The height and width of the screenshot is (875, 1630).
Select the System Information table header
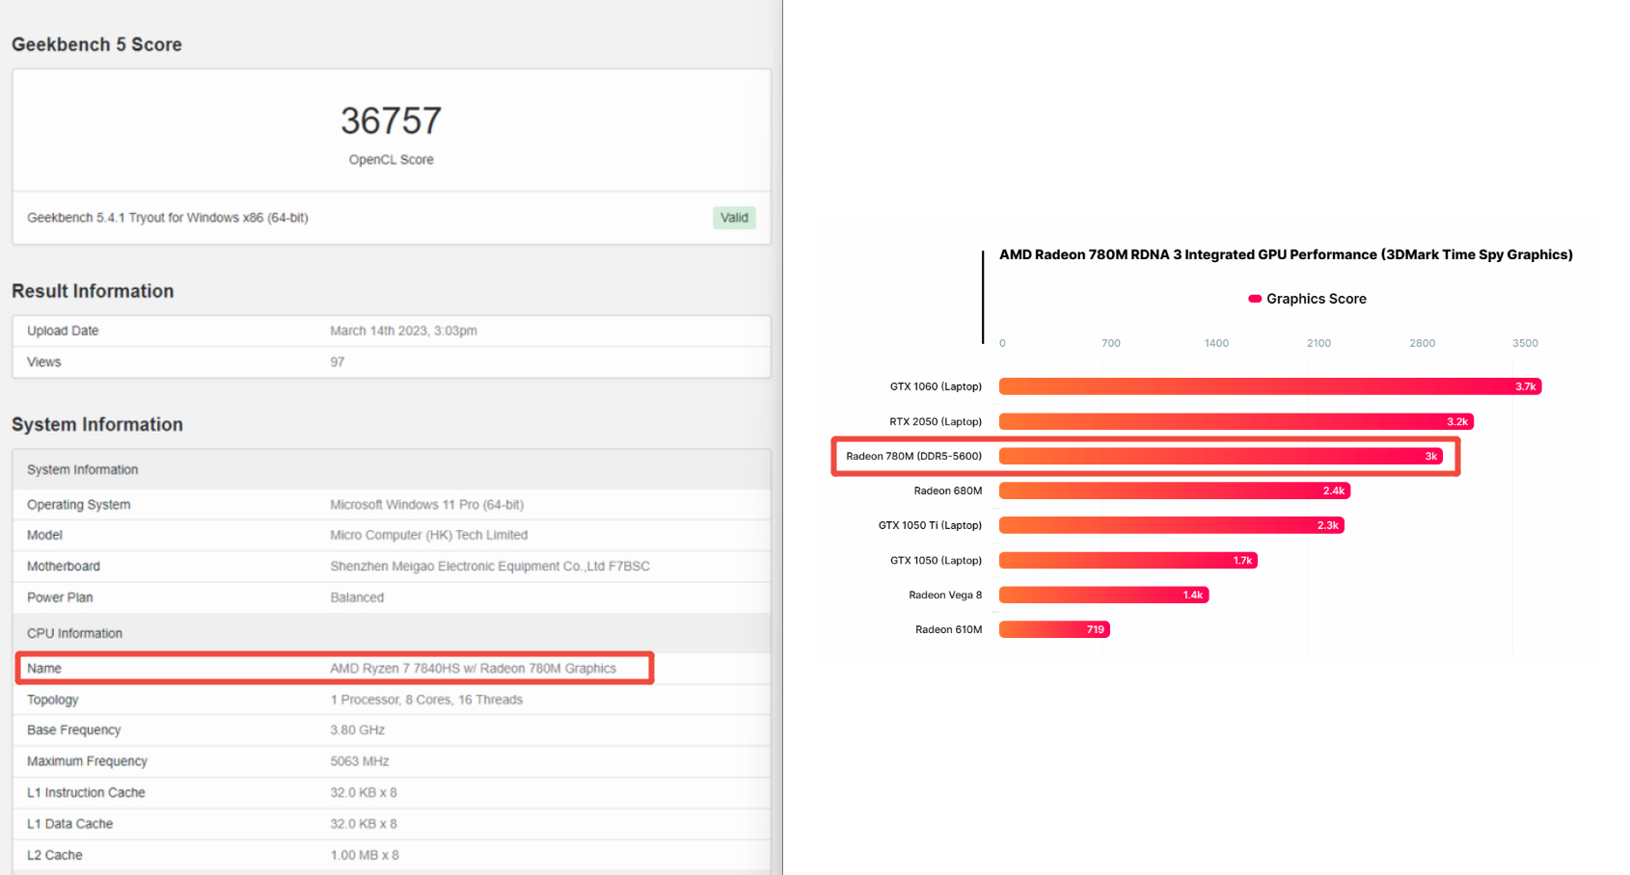click(83, 469)
